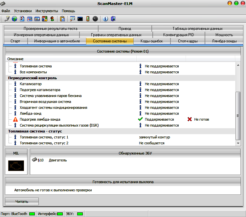This screenshot has height=217, width=246.
Task: Click the Описание column header
Action: [16, 59]
